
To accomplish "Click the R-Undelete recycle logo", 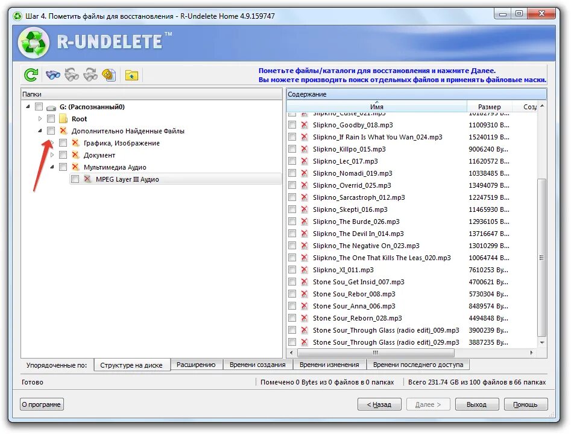I will pos(34,43).
